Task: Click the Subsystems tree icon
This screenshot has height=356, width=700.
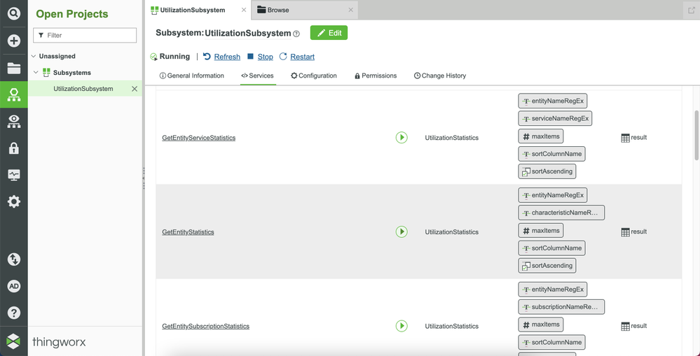Action: point(46,72)
